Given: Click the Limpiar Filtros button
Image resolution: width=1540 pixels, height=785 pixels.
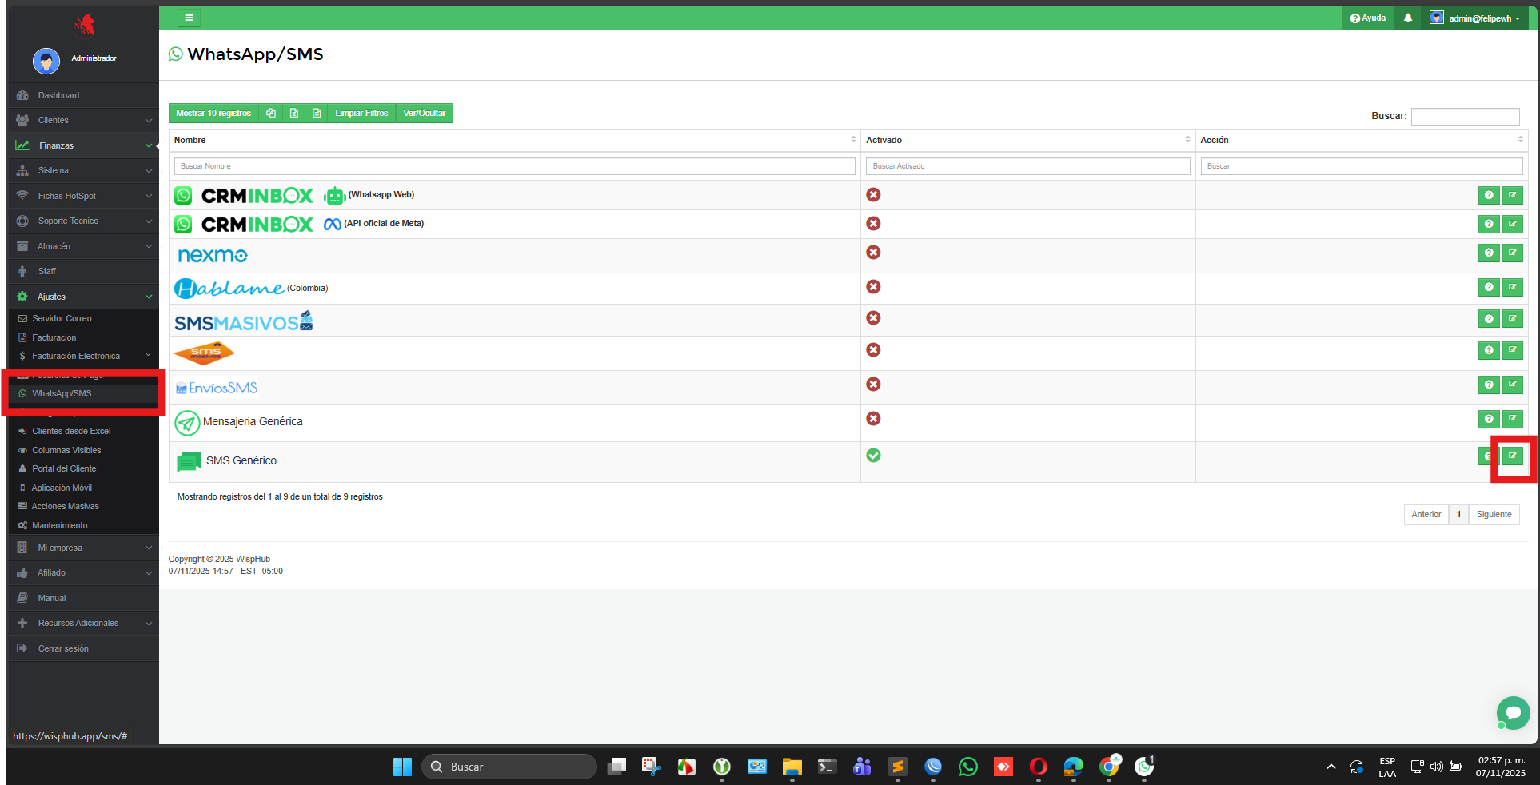Looking at the screenshot, I should point(361,114).
